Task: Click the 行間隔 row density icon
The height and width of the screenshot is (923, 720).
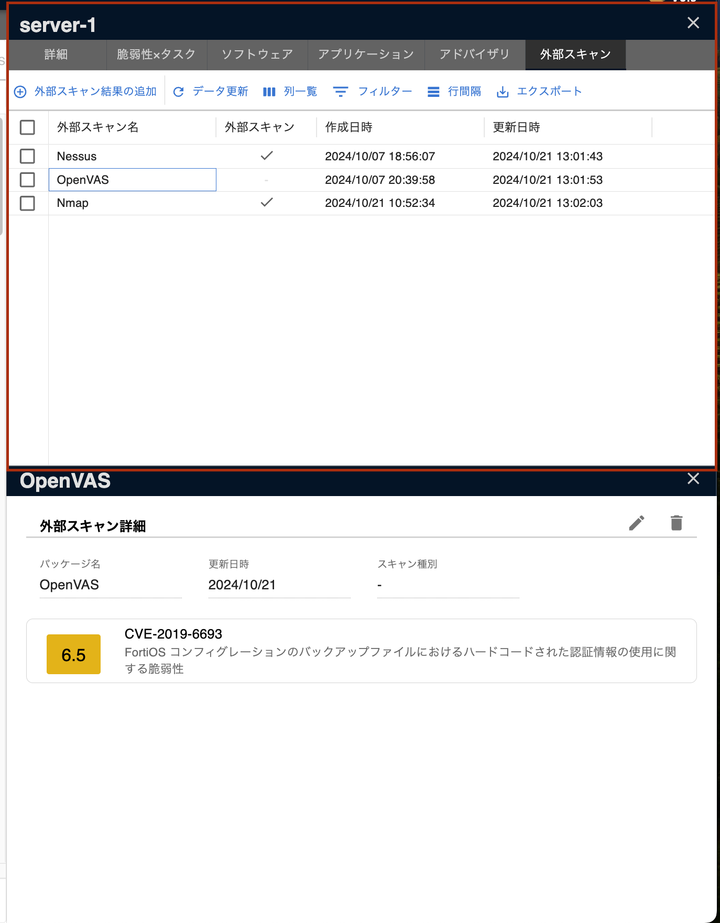Action: click(x=433, y=92)
